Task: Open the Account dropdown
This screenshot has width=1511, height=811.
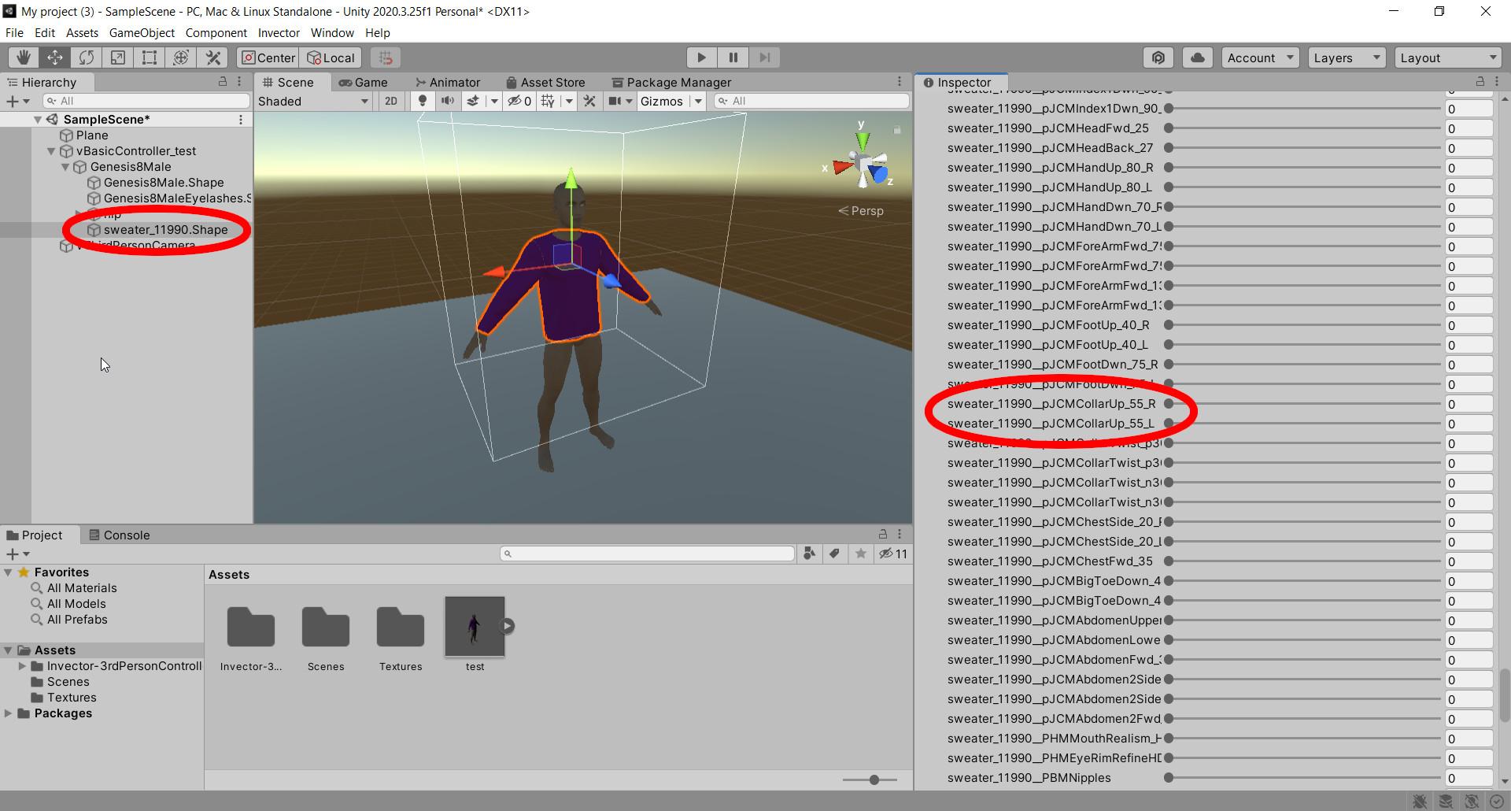Action: (x=1260, y=57)
